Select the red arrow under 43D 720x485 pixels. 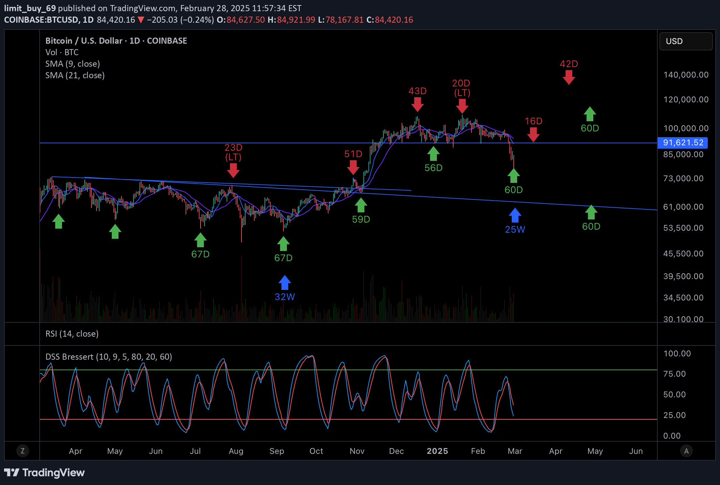tap(417, 105)
